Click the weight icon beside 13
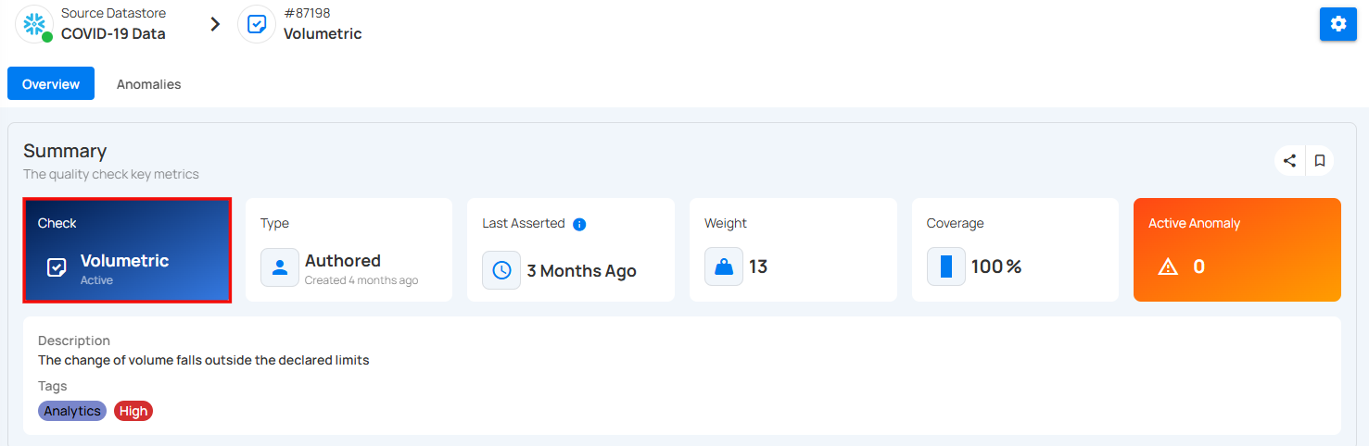1369x446 pixels. [x=724, y=266]
